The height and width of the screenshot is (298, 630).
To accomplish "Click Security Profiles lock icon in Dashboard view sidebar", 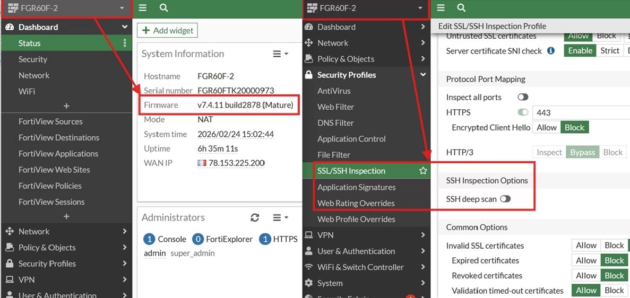I will point(9,264).
